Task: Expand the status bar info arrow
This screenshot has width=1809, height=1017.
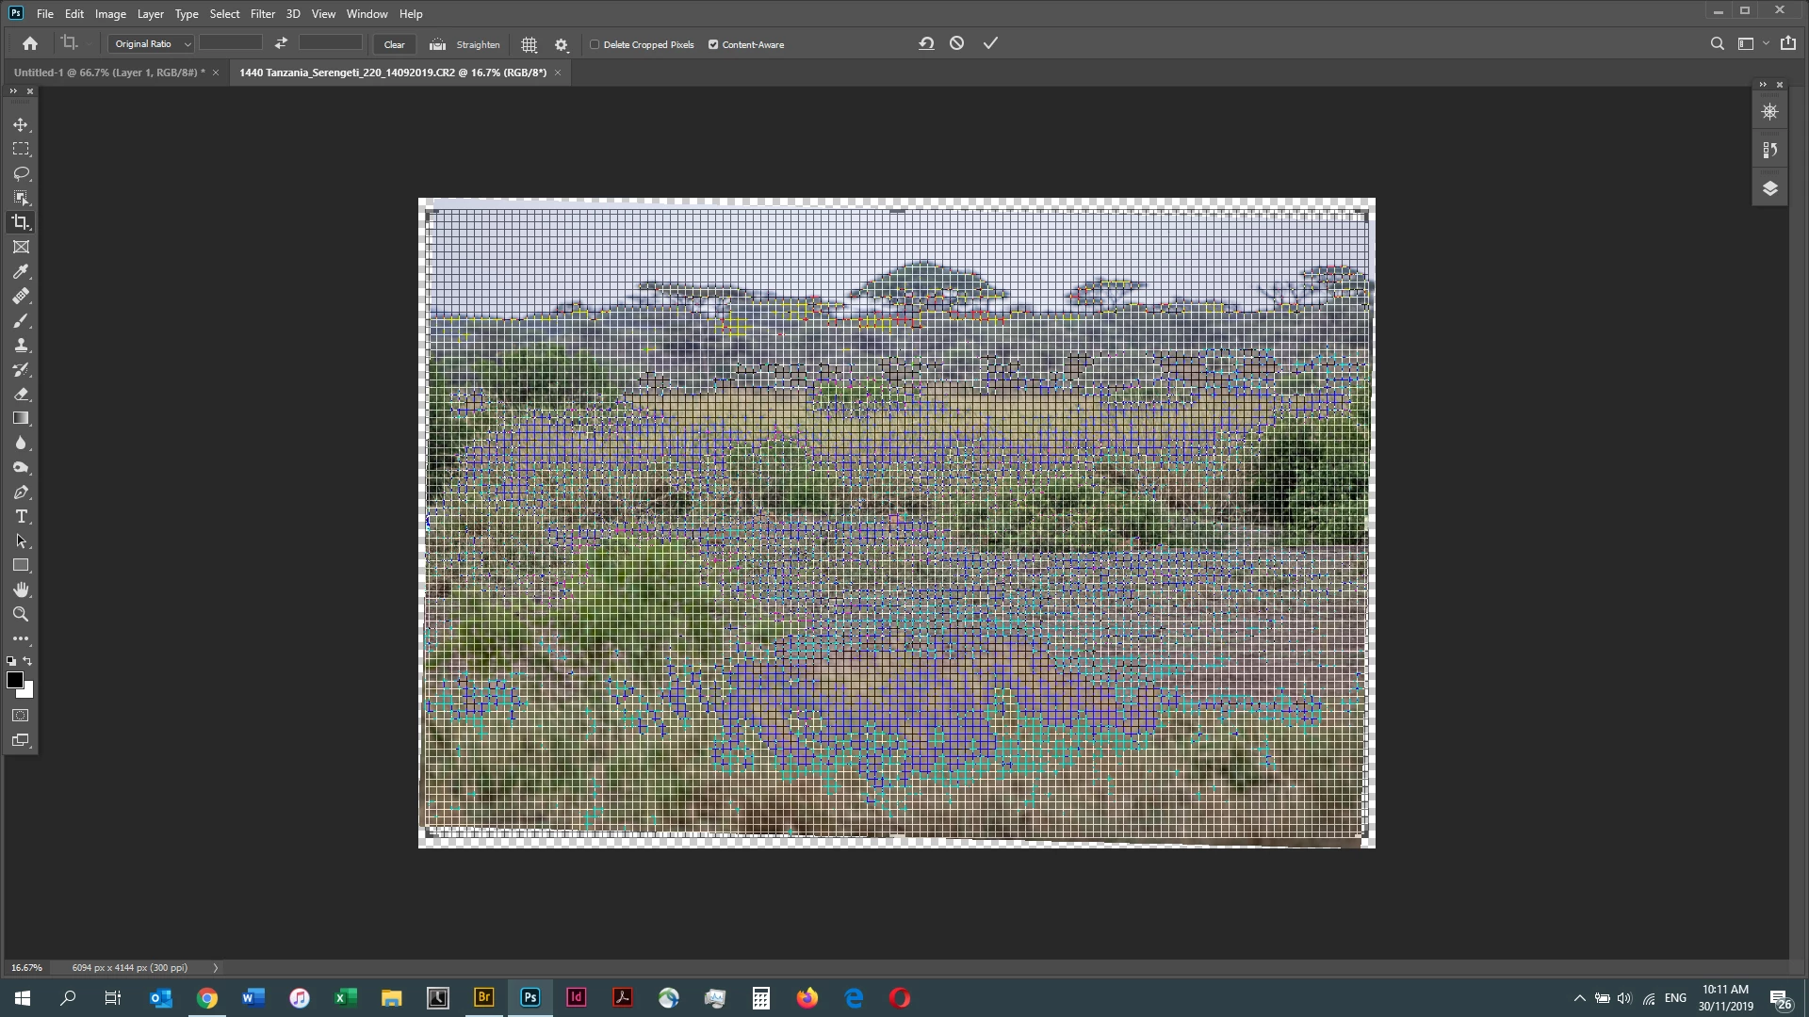Action: (216, 967)
